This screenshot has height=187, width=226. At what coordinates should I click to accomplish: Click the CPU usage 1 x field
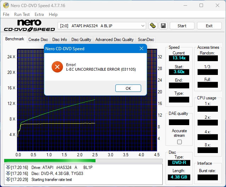pos(208,109)
